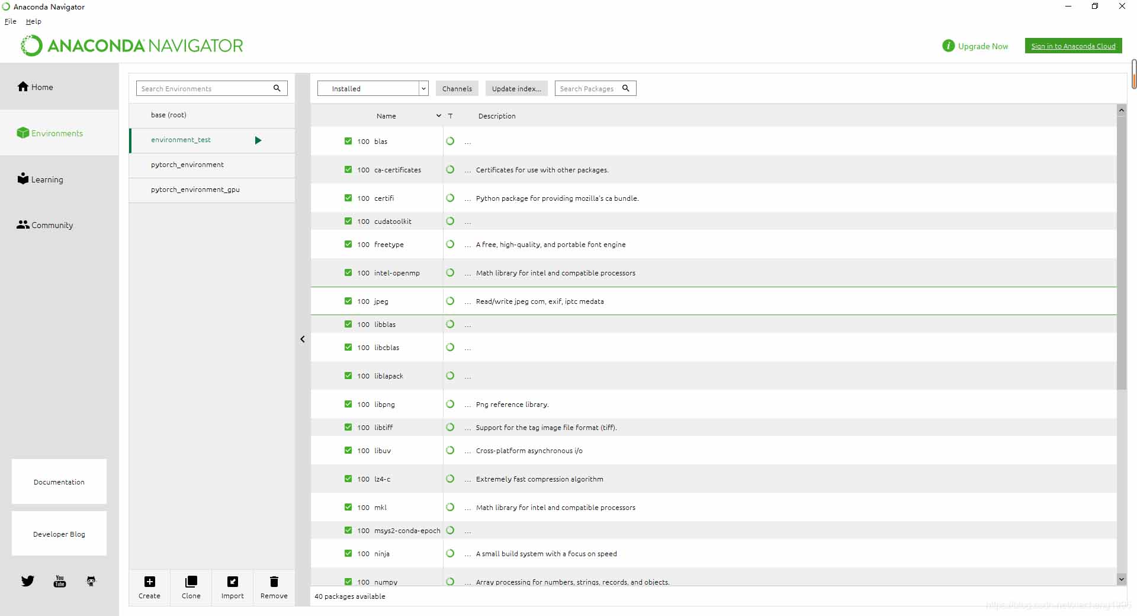Image resolution: width=1137 pixels, height=616 pixels.
Task: Click the Description column header
Action: tap(497, 115)
